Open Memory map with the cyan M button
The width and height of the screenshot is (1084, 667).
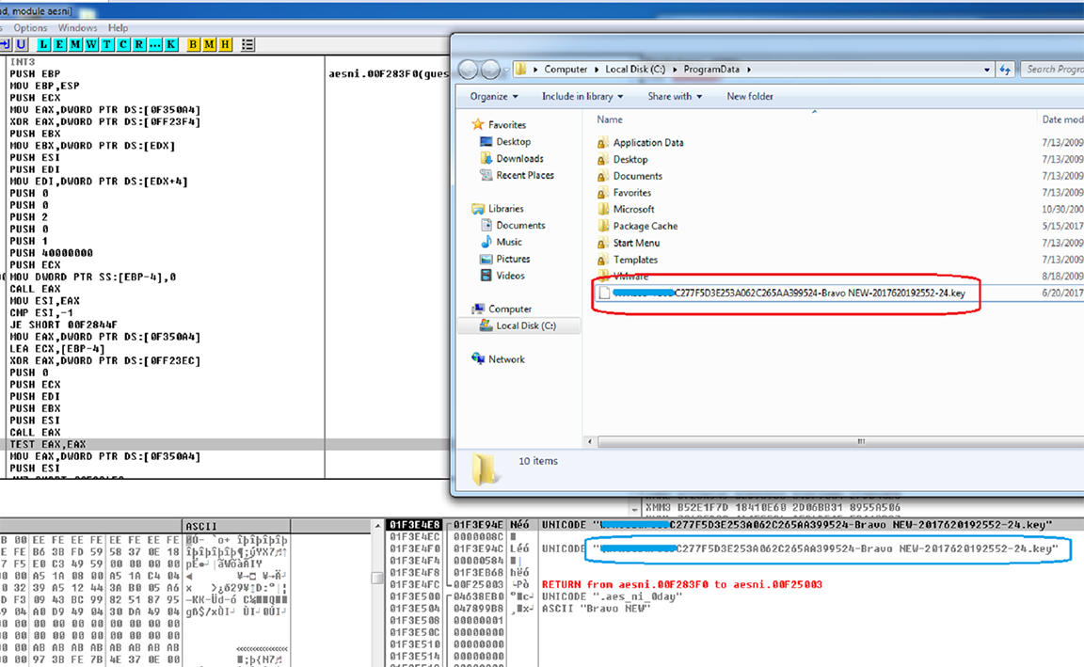click(x=75, y=44)
